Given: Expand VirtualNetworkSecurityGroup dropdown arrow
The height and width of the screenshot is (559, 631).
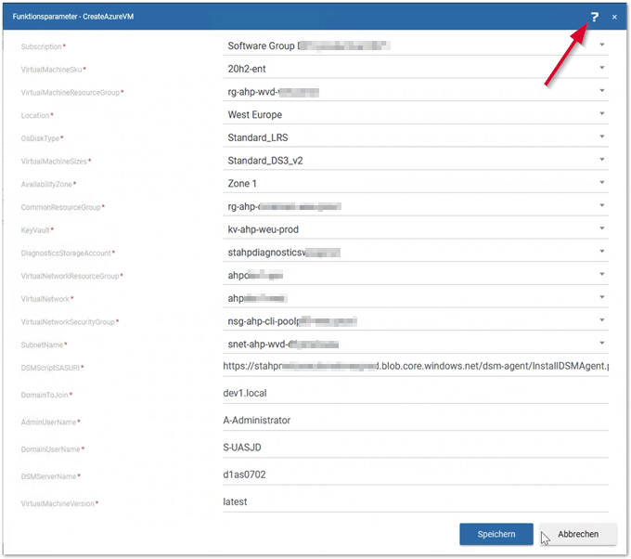Looking at the screenshot, I should point(601,320).
